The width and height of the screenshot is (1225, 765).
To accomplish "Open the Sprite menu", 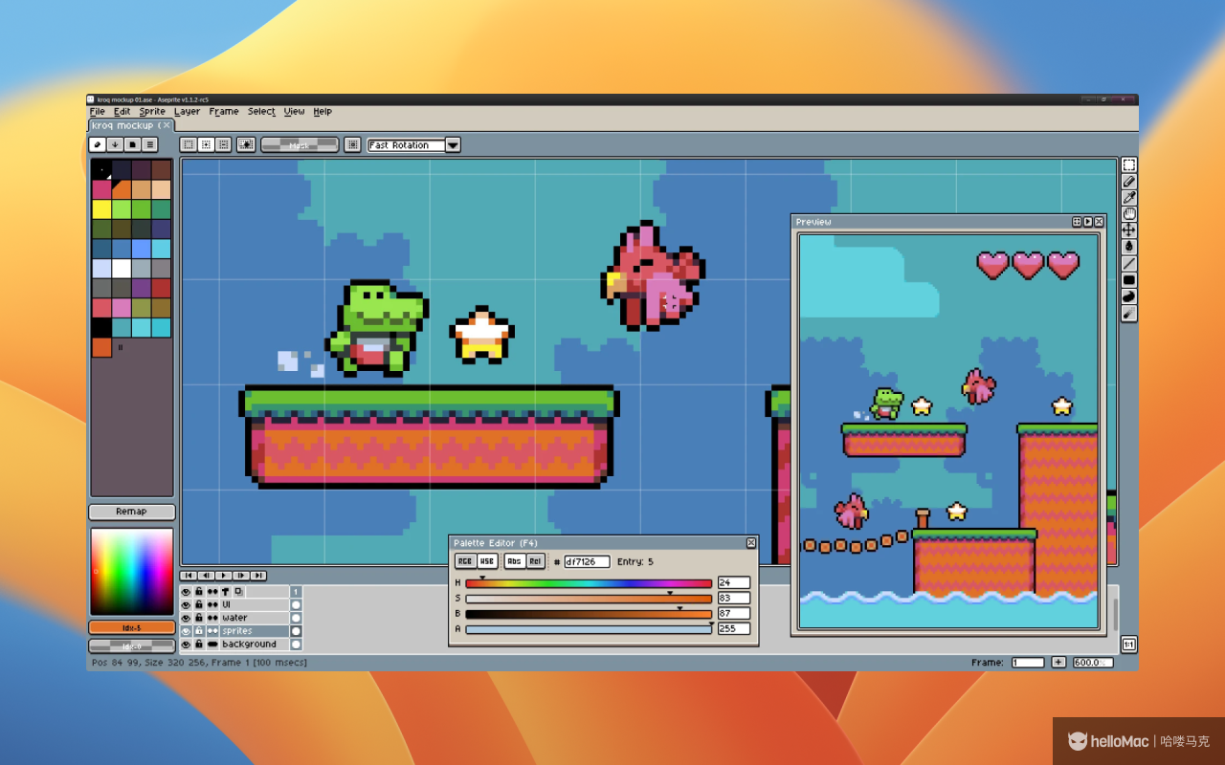I will pos(152,112).
